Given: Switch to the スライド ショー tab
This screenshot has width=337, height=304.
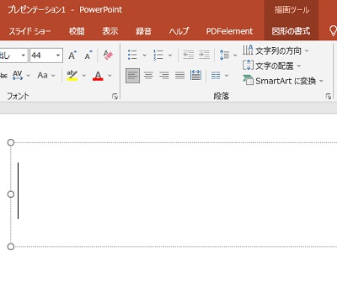Looking at the screenshot, I should 29,31.
